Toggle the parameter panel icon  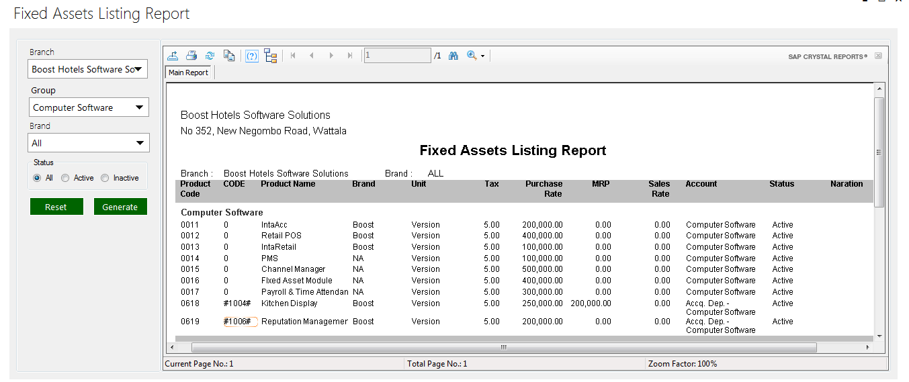pyautogui.click(x=252, y=56)
